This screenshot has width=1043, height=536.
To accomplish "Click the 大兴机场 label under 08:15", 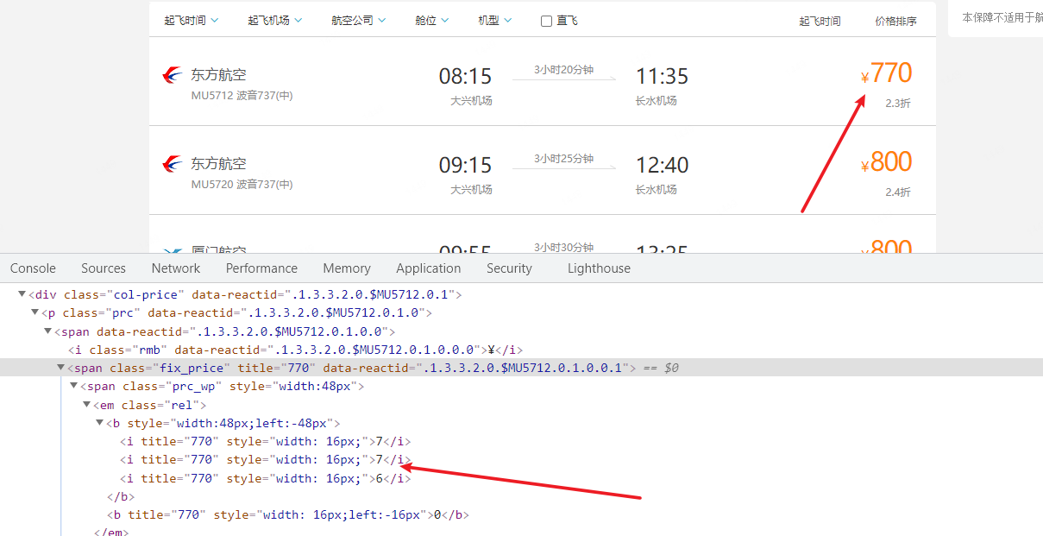I will 471,101.
